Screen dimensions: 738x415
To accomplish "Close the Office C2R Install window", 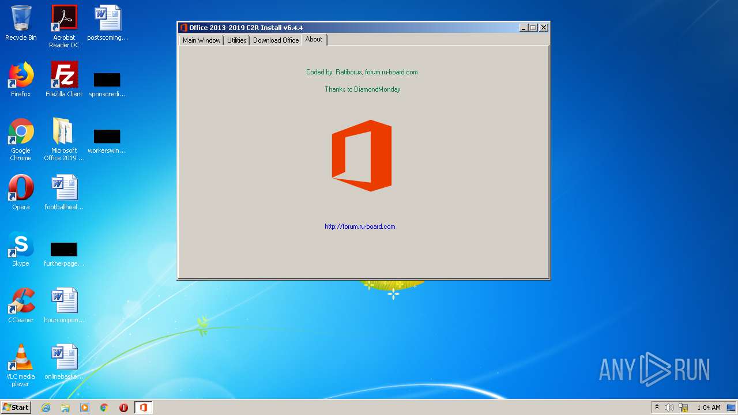I will tap(544, 27).
